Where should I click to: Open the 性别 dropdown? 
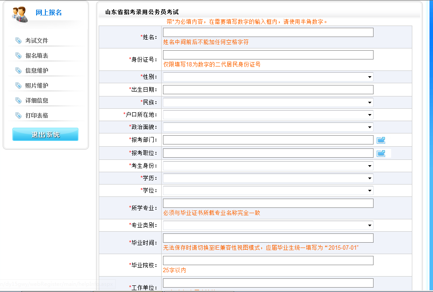coord(369,77)
